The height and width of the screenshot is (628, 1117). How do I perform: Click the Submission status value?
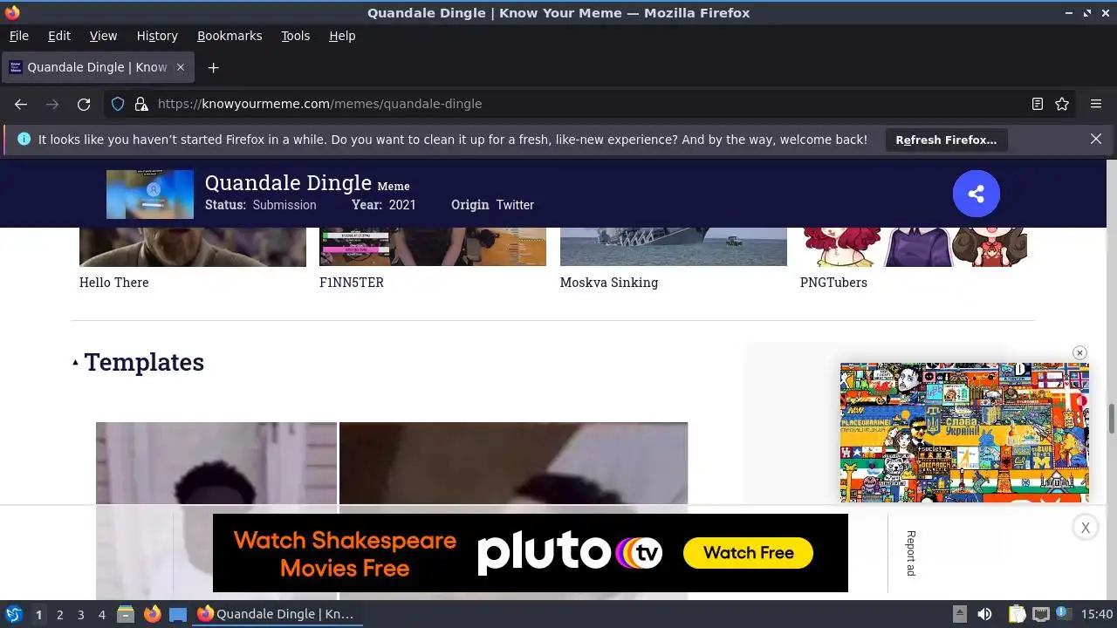coord(284,205)
